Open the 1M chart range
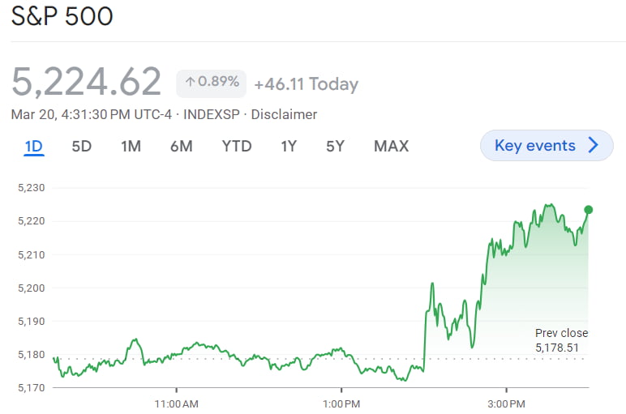The width and height of the screenshot is (626, 414). coord(131,147)
